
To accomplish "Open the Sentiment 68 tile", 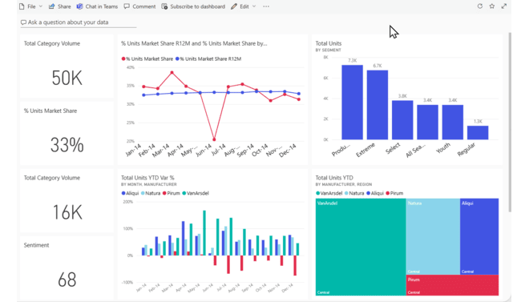I will 67,268.
